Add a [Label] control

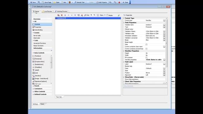pos(36,70)
